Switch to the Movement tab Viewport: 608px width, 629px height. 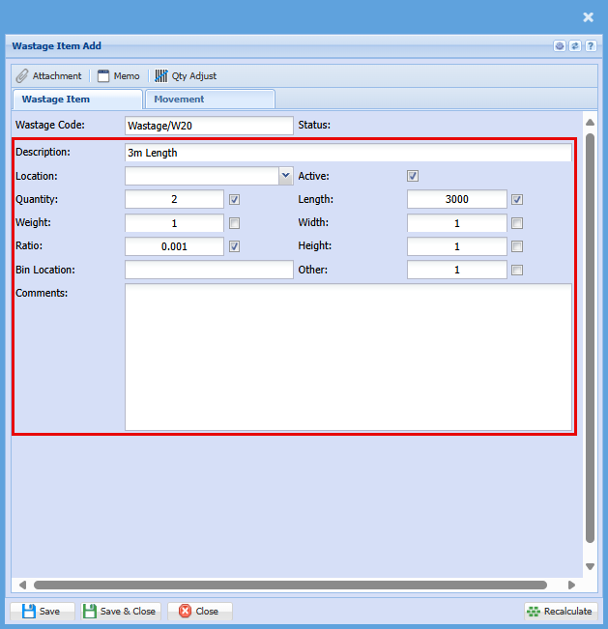(x=209, y=99)
